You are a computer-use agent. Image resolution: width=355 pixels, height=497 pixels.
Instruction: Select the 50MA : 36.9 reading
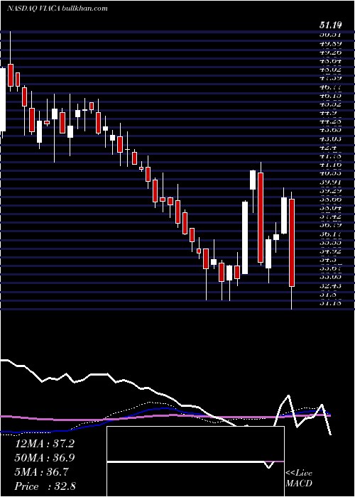(x=45, y=458)
